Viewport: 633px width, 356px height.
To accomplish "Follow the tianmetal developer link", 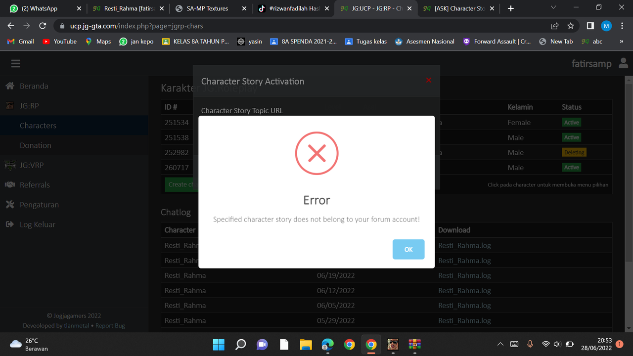I will tap(76, 326).
